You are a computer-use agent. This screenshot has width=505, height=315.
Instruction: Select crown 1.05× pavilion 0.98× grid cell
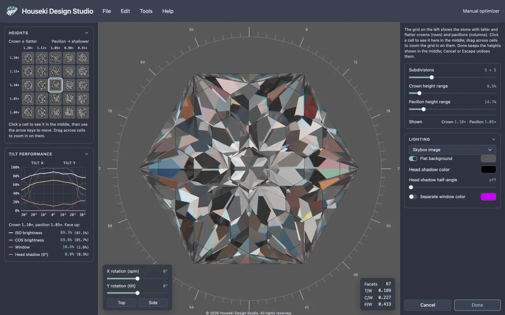click(69, 99)
